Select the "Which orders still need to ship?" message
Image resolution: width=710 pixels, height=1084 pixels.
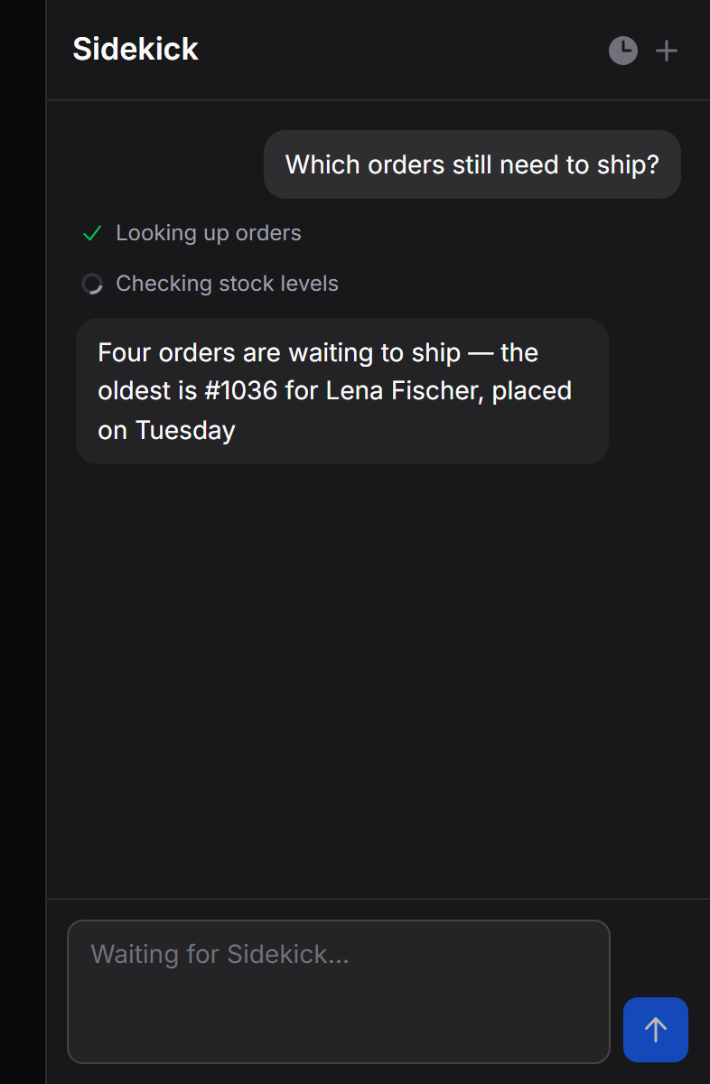(x=472, y=164)
